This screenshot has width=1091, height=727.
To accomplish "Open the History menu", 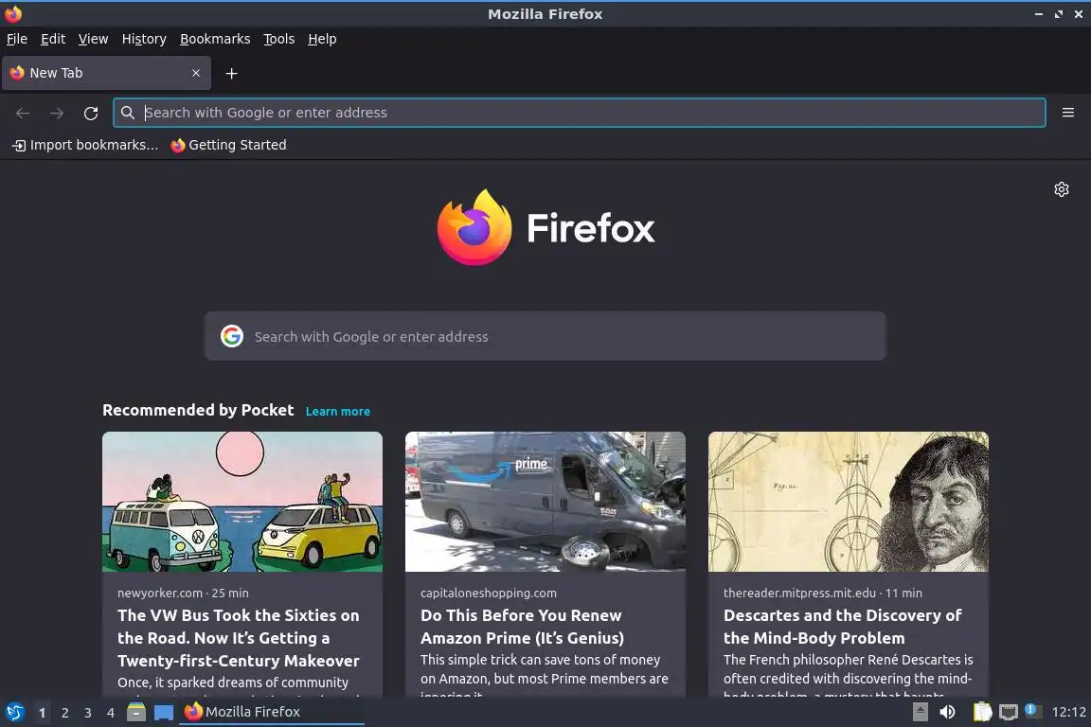I will click(144, 39).
